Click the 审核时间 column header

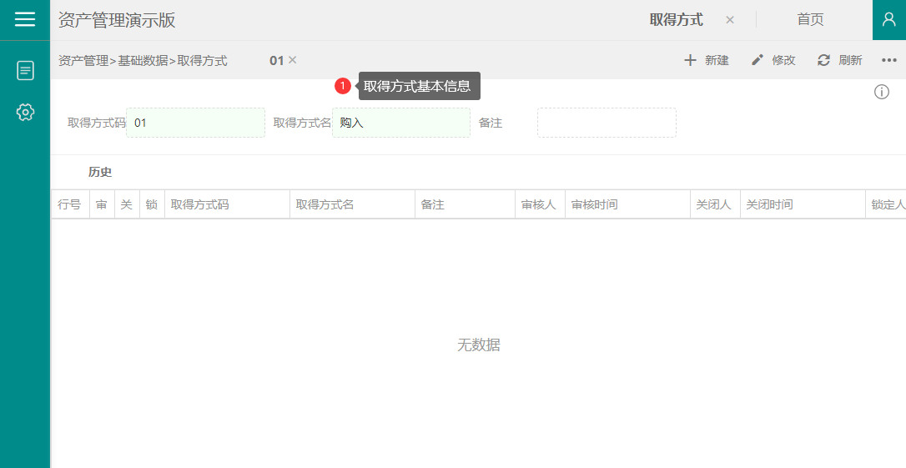pos(627,204)
